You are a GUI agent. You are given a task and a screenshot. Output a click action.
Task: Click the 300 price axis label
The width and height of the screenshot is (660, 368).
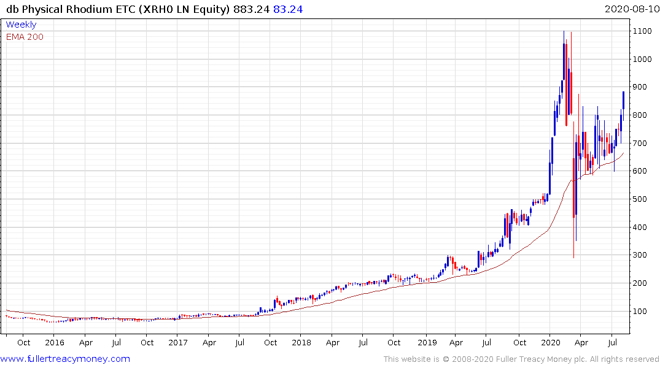[640, 255]
